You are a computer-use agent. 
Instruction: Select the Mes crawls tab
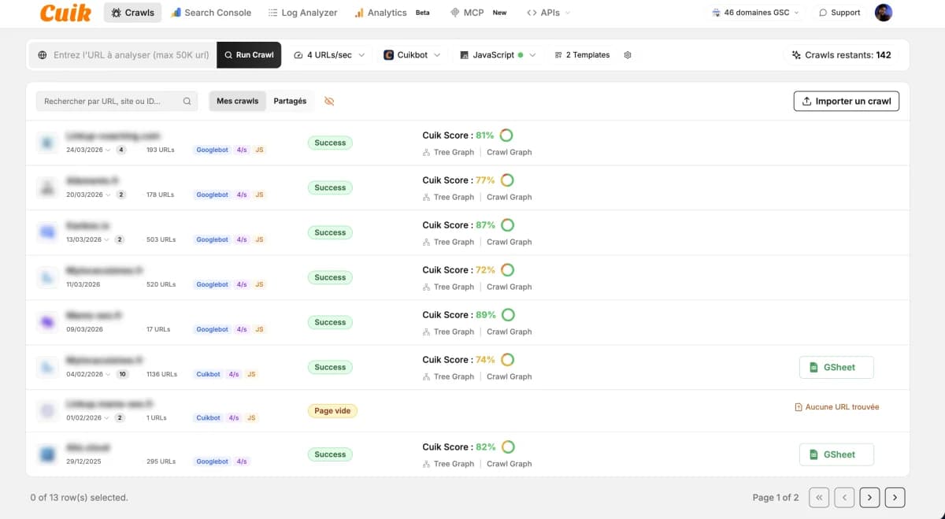coord(237,101)
